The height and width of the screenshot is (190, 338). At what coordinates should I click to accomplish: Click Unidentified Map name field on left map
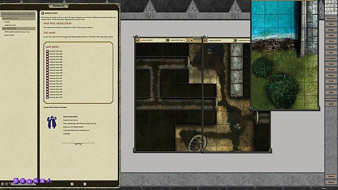click(x=178, y=40)
